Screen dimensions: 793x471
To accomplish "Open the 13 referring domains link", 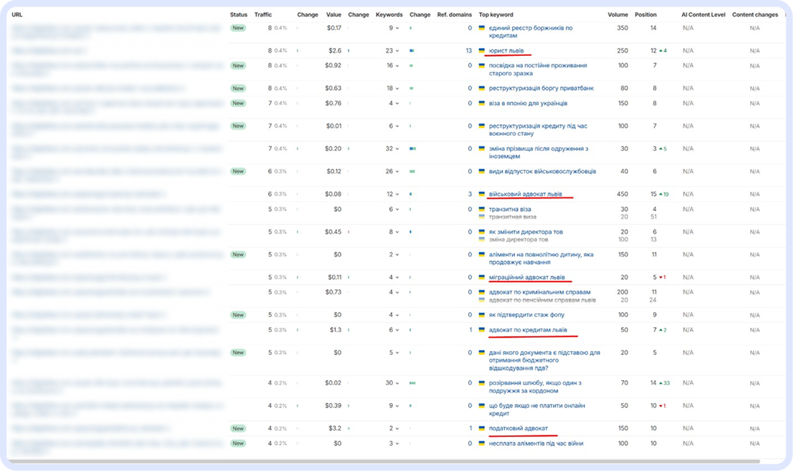I will (468, 51).
